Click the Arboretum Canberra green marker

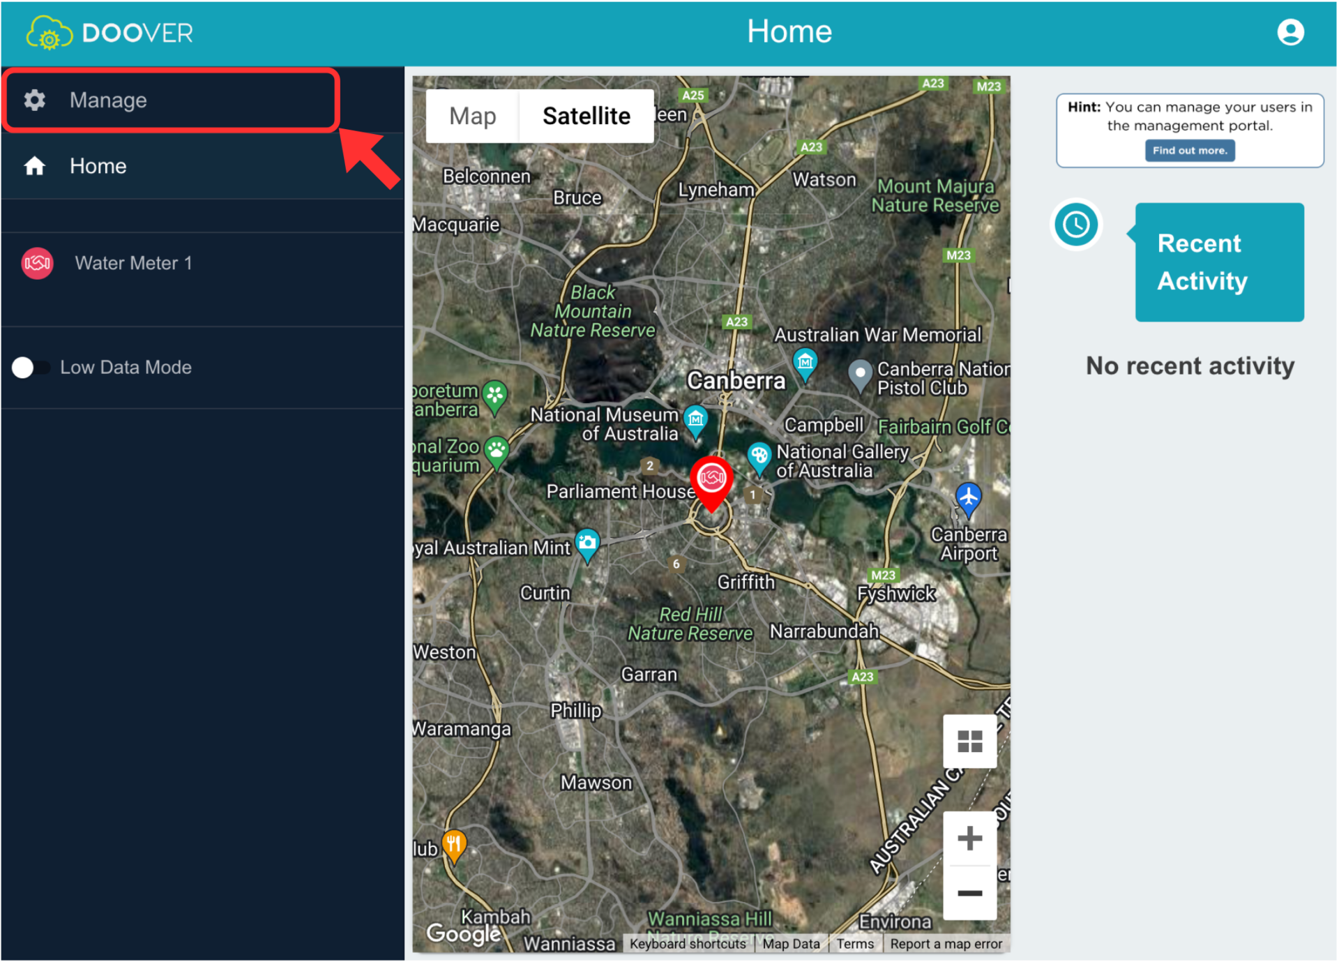tap(494, 398)
